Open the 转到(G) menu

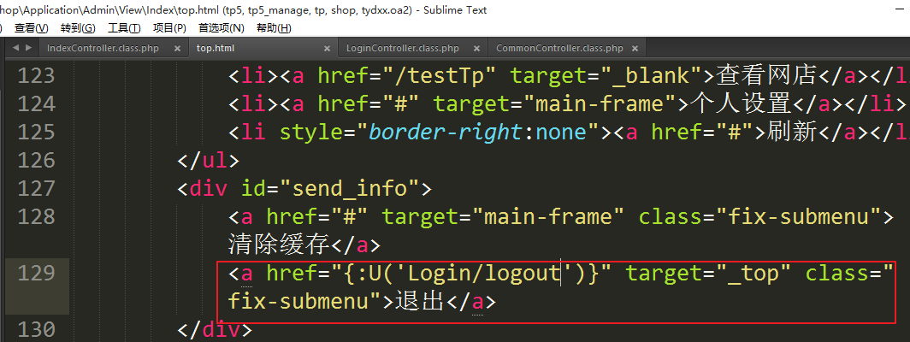(78, 28)
